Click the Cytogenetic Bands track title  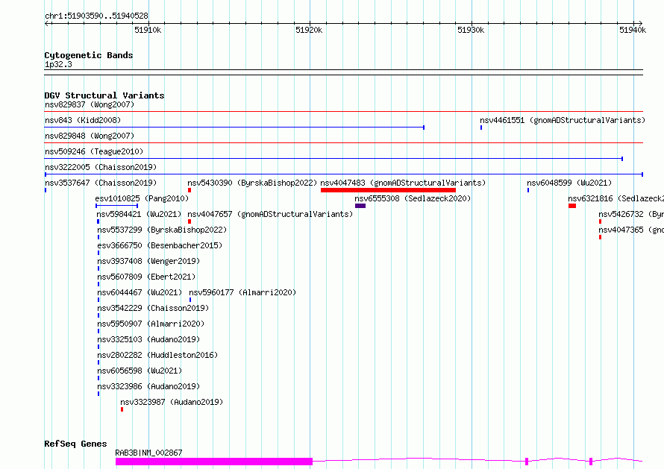click(x=89, y=55)
